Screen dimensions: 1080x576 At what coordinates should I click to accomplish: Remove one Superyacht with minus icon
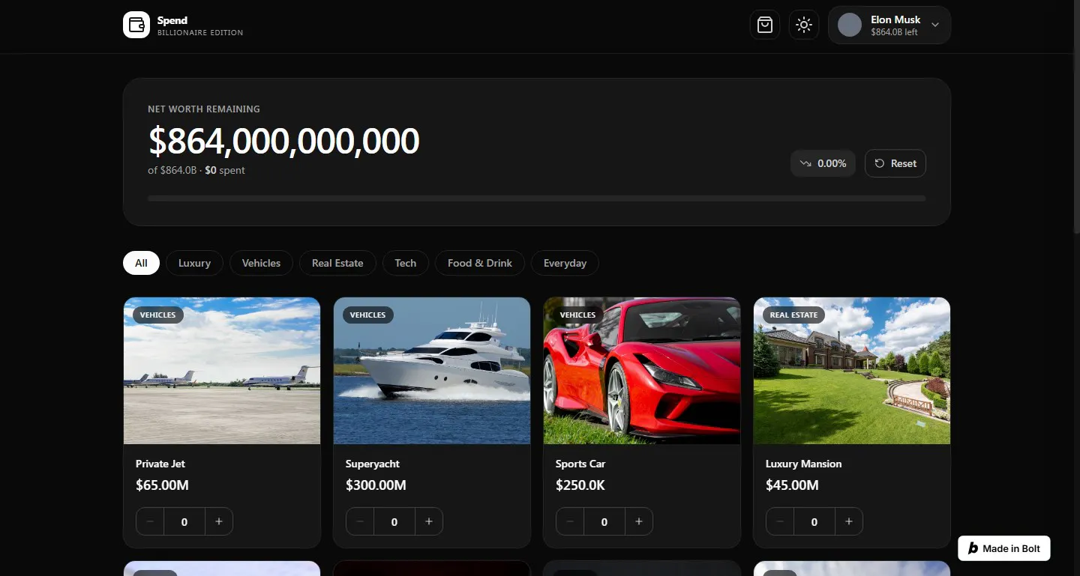pyautogui.click(x=360, y=521)
